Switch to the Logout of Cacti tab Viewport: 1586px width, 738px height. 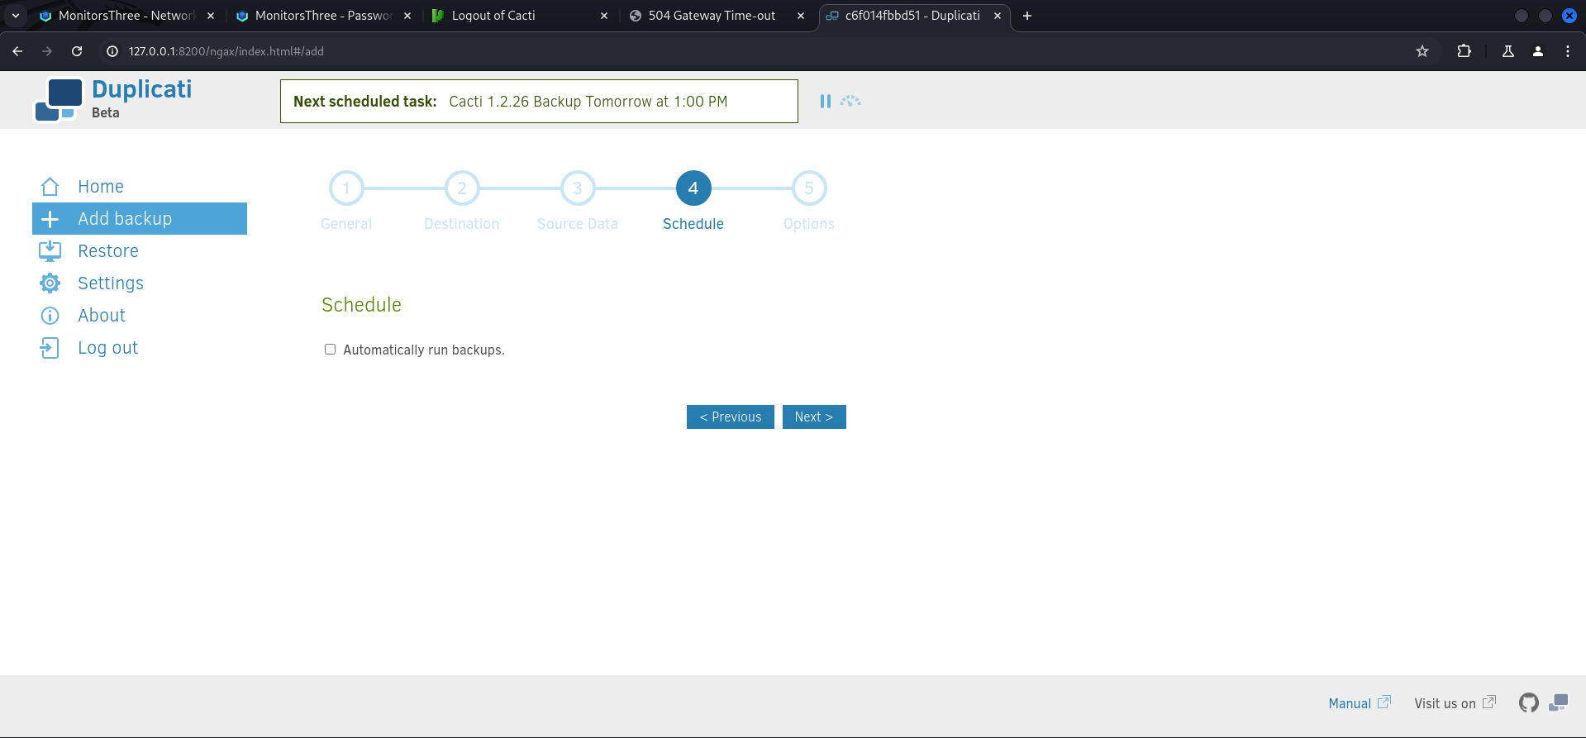493,16
